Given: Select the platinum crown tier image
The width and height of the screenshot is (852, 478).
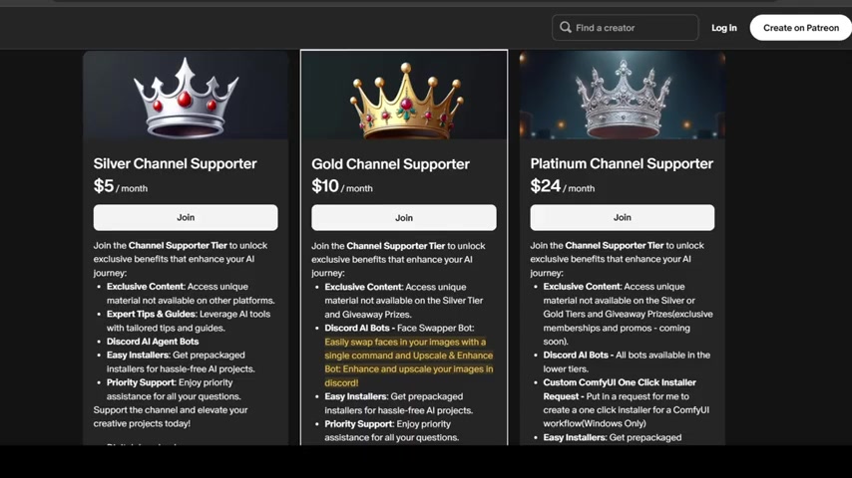Looking at the screenshot, I should point(623,95).
